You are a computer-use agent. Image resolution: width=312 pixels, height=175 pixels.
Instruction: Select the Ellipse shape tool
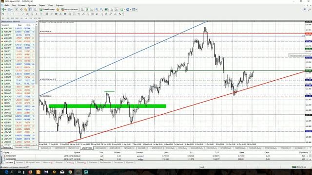click(56, 14)
